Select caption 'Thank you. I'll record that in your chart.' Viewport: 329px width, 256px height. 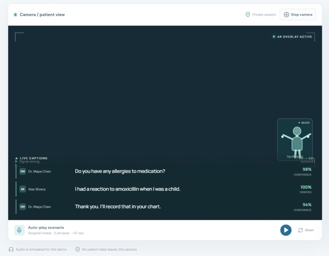tap(118, 207)
